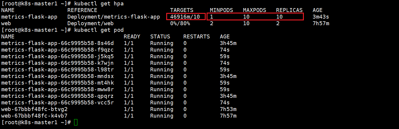
Task: Click the pod name ending in vcc5r
Action: click(x=58, y=103)
